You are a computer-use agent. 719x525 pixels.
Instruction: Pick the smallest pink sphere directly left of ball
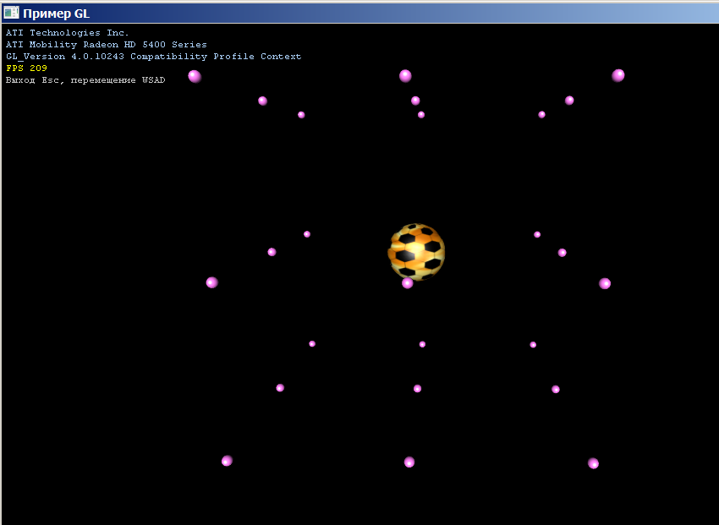(x=307, y=234)
